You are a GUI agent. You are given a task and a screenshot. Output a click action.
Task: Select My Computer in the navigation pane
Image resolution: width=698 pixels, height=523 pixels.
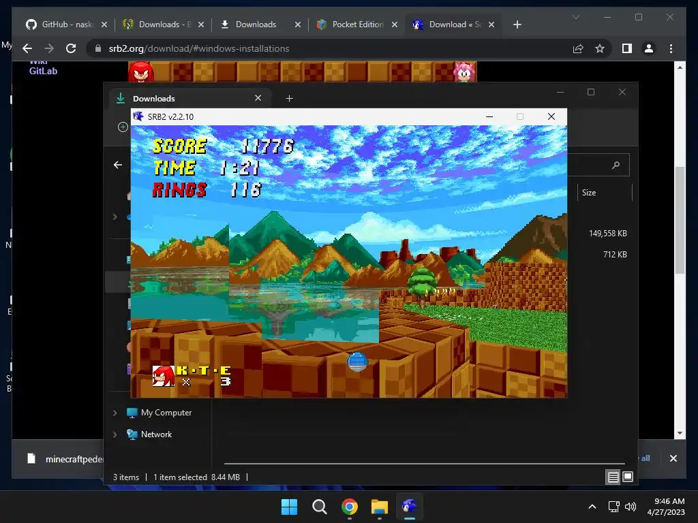tap(166, 413)
